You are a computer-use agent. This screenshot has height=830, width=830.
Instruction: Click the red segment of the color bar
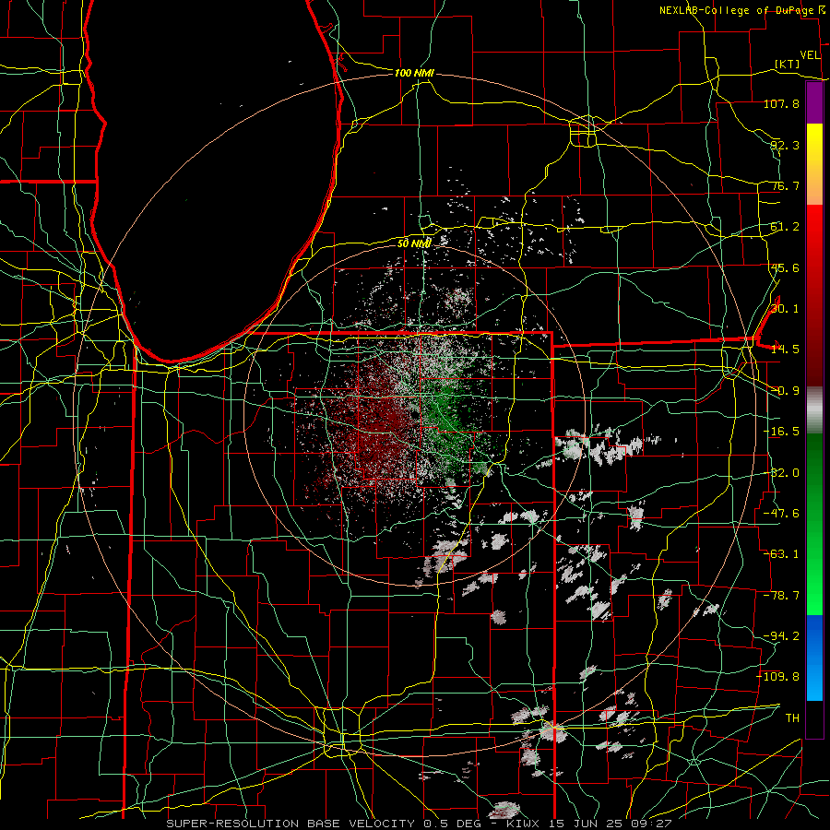[814, 295]
